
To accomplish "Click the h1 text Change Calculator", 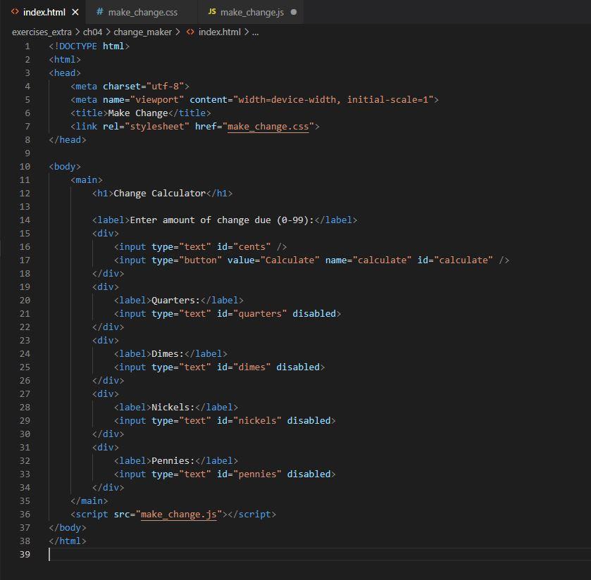I will (x=159, y=194).
